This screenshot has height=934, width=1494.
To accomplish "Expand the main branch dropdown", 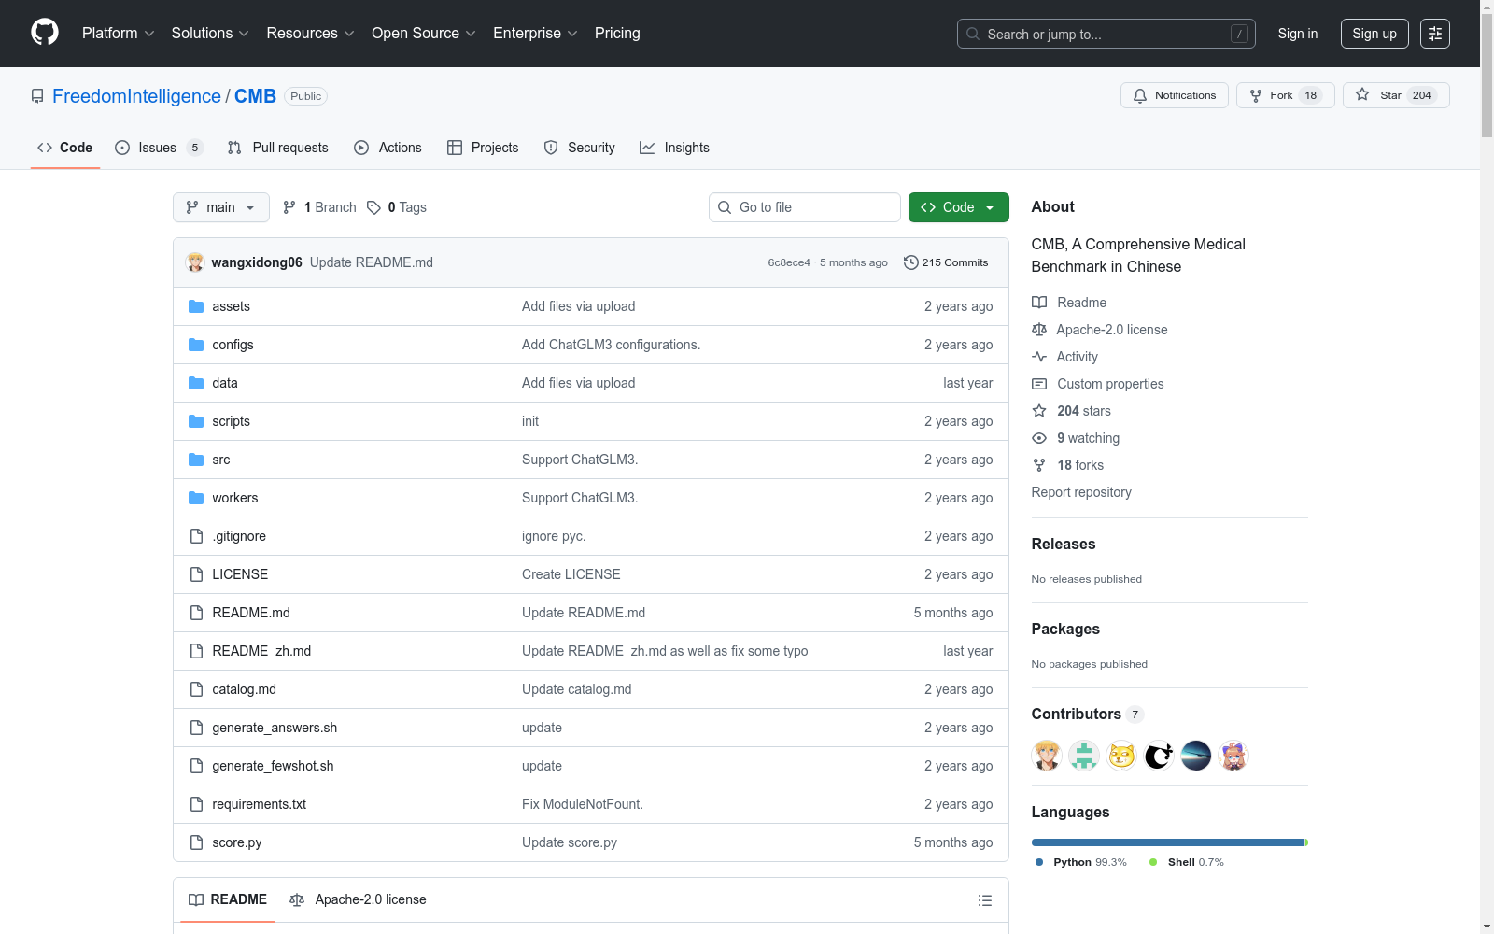I will [x=220, y=207].
